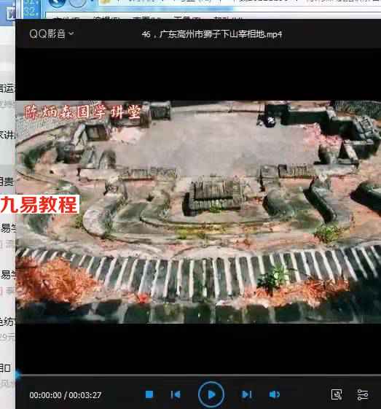Mute the audio with the speaker icon
Viewport: 381px width, 409px height.
click(274, 394)
